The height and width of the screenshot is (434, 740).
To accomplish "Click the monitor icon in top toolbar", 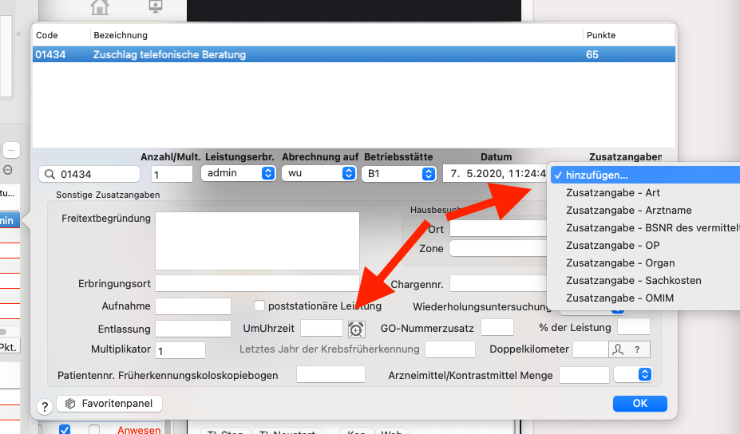I will [156, 6].
